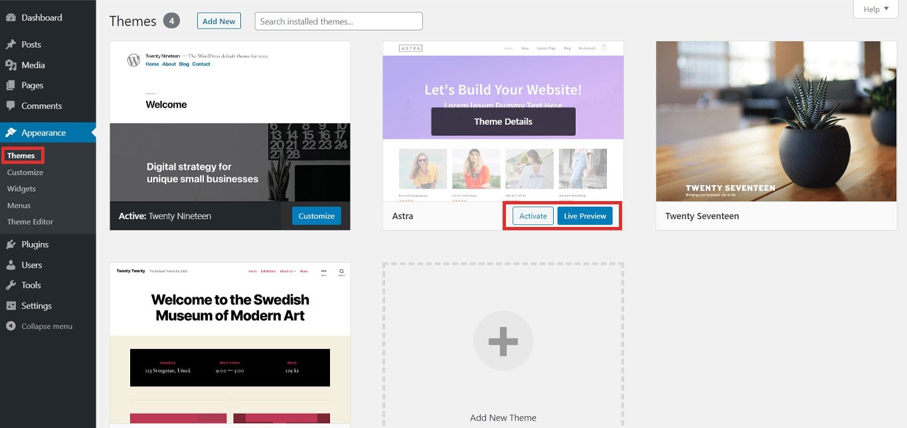Open the Tools menu text
Viewport: 907px width, 428px height.
pyautogui.click(x=31, y=285)
